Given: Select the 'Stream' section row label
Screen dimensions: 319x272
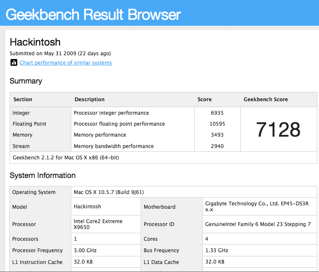Looking at the screenshot, I should click(x=21, y=146).
